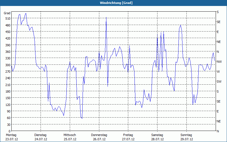Click the 23.07.12 date label
Image resolution: width=227 pixels, height=142 pixels.
point(12,139)
